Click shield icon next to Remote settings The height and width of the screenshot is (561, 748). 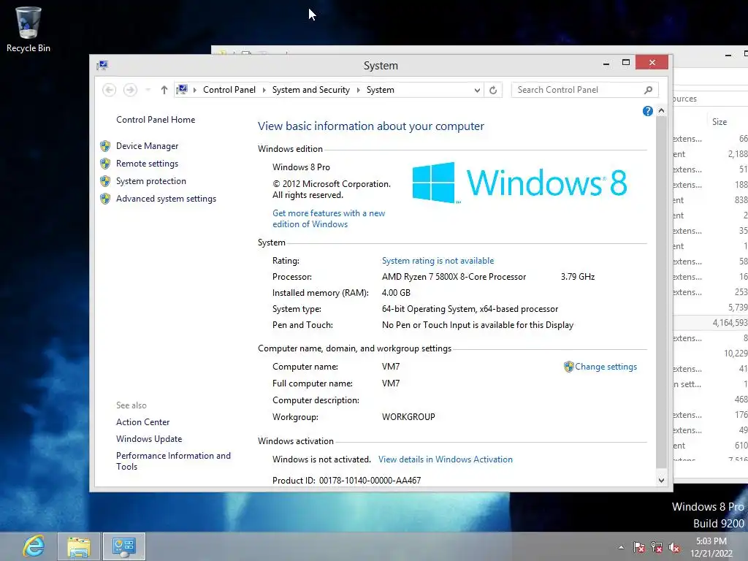(x=105, y=164)
